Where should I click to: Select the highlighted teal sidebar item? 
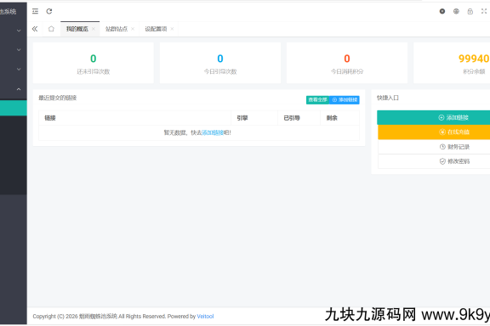(x=14, y=108)
